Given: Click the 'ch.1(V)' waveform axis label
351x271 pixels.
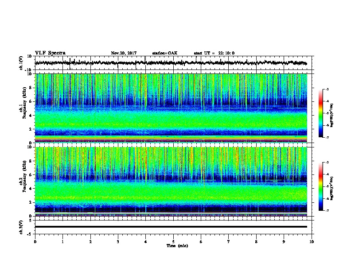Looking at the screenshot, I should tap(21, 63).
